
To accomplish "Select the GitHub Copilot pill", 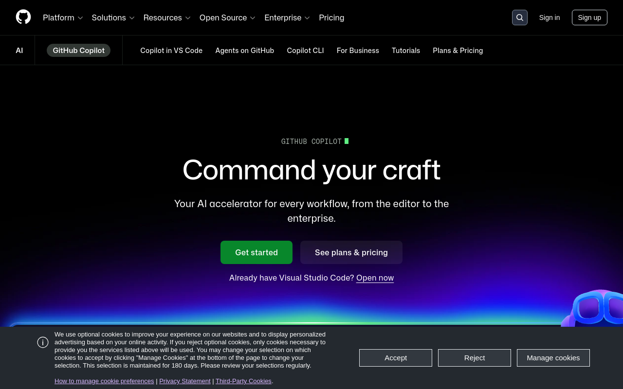I will [78, 50].
